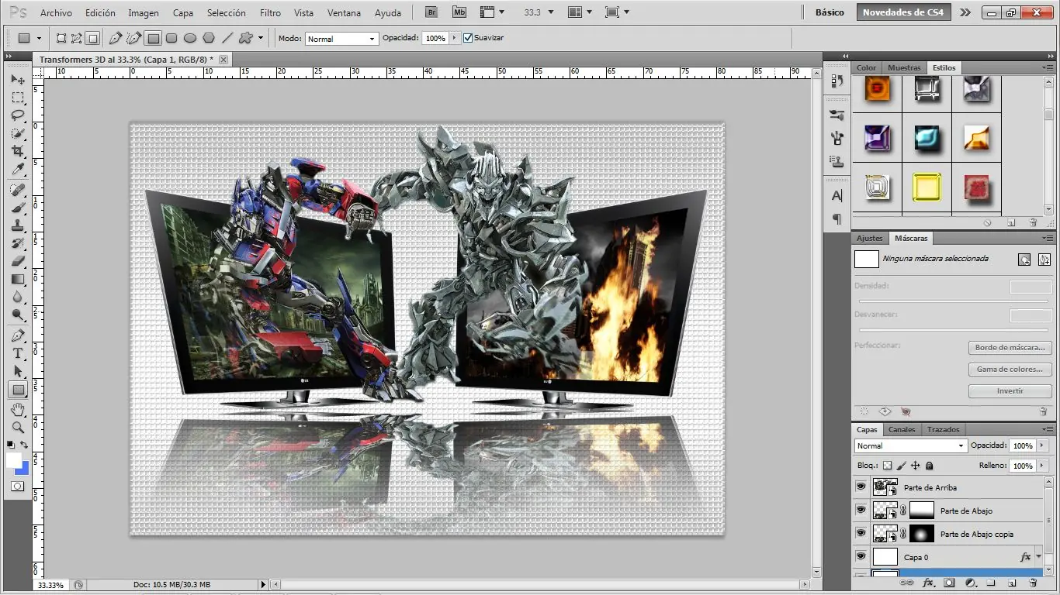The height and width of the screenshot is (595, 1060).
Task: Select the Eyedropper tool
Action: pos(18,169)
